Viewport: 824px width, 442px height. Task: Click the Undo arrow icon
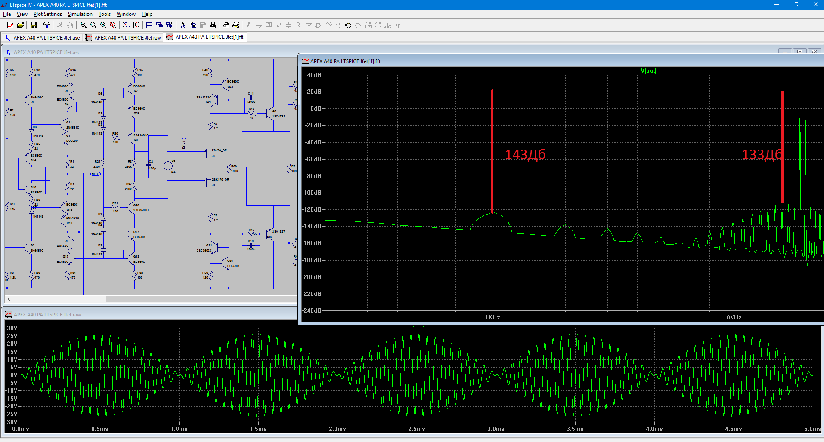[x=348, y=25]
